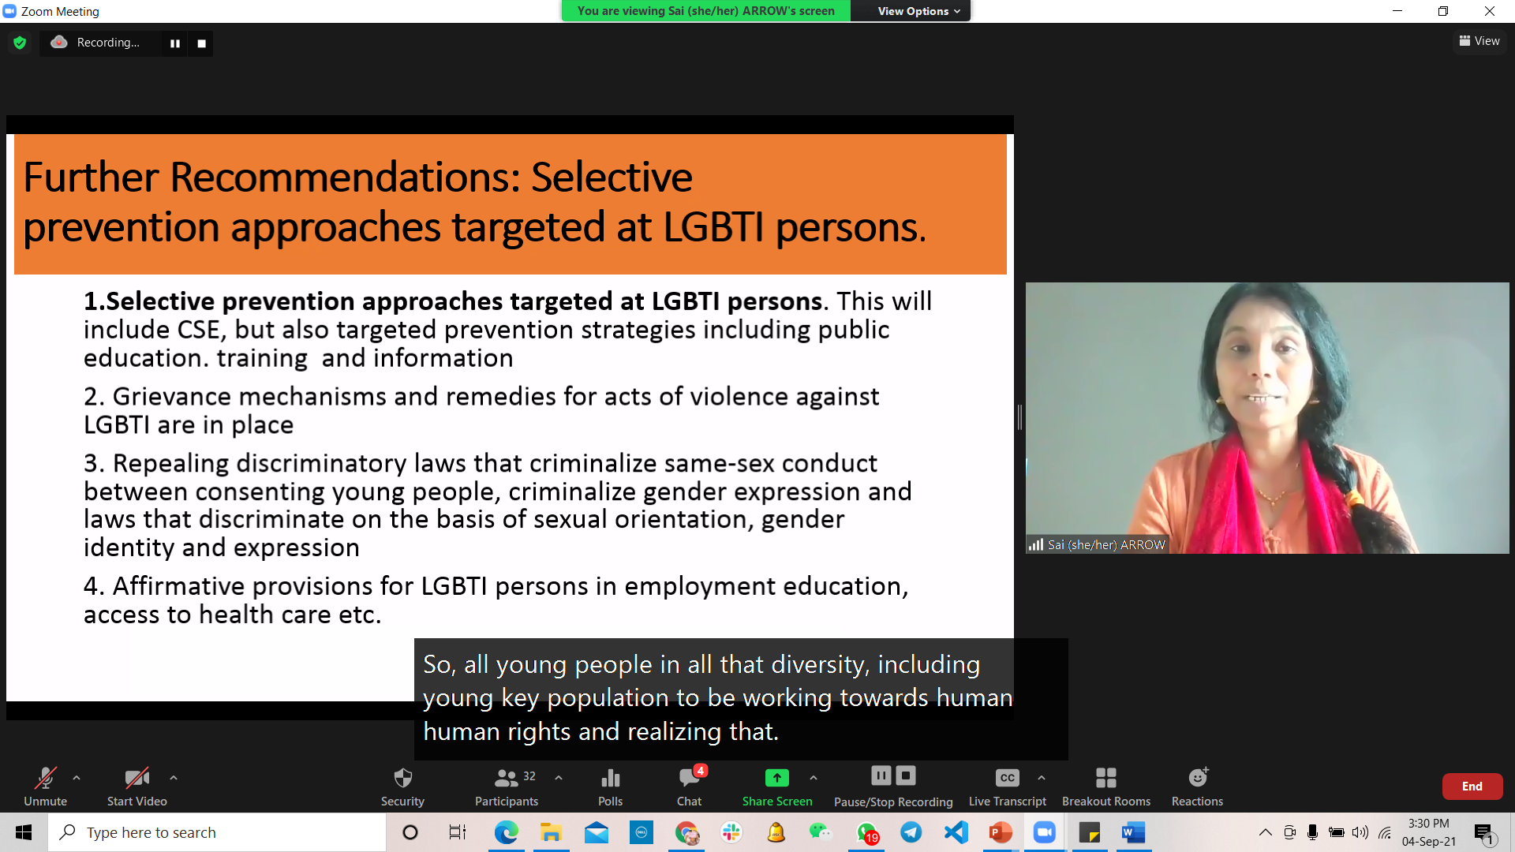Screen dimensions: 1515x852
Task: Toggle Live Transcript closed captions
Action: (1007, 786)
